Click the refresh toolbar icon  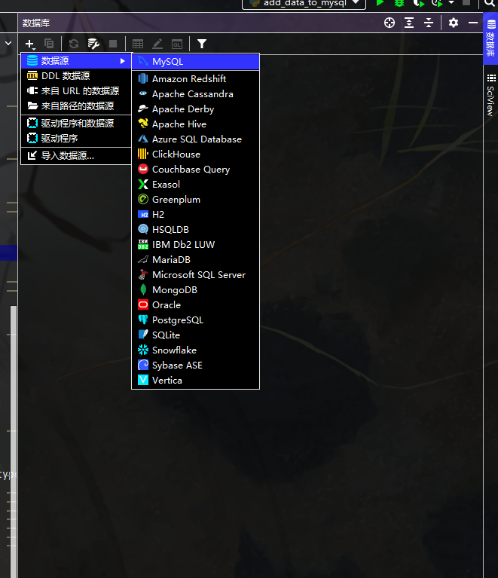click(x=74, y=44)
